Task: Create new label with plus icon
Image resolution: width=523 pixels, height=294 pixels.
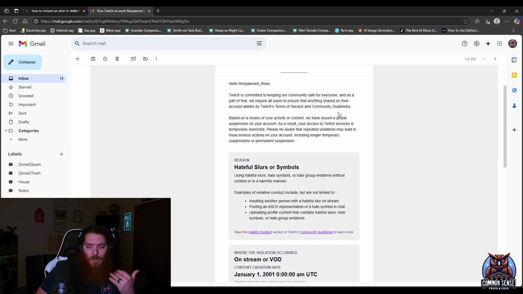Action: coord(61,154)
